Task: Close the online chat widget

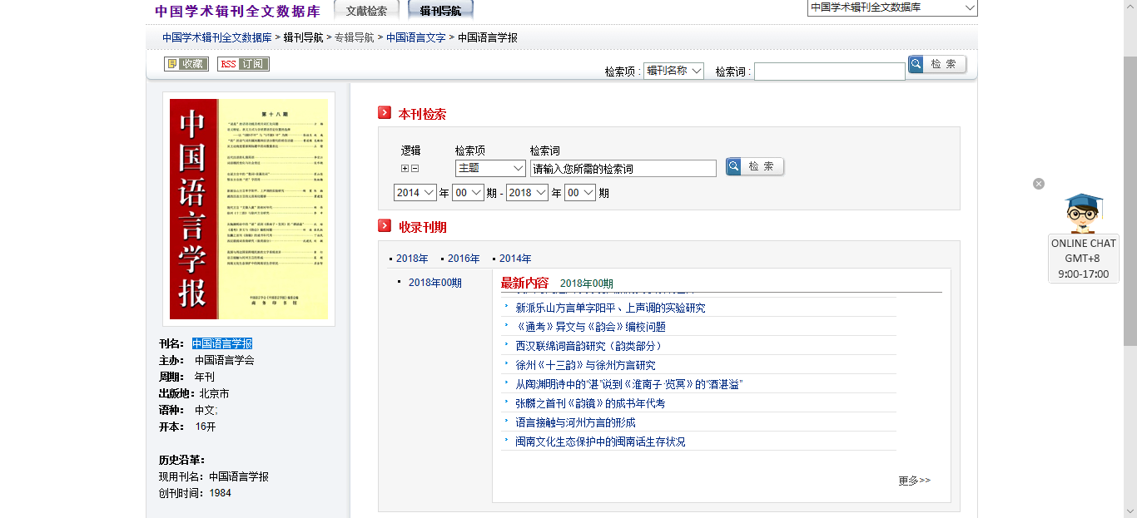Action: click(1039, 184)
